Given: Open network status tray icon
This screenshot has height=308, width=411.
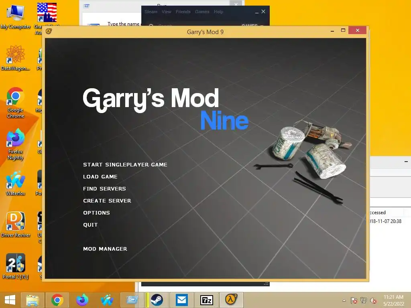Looking at the screenshot, I should click(363, 300).
